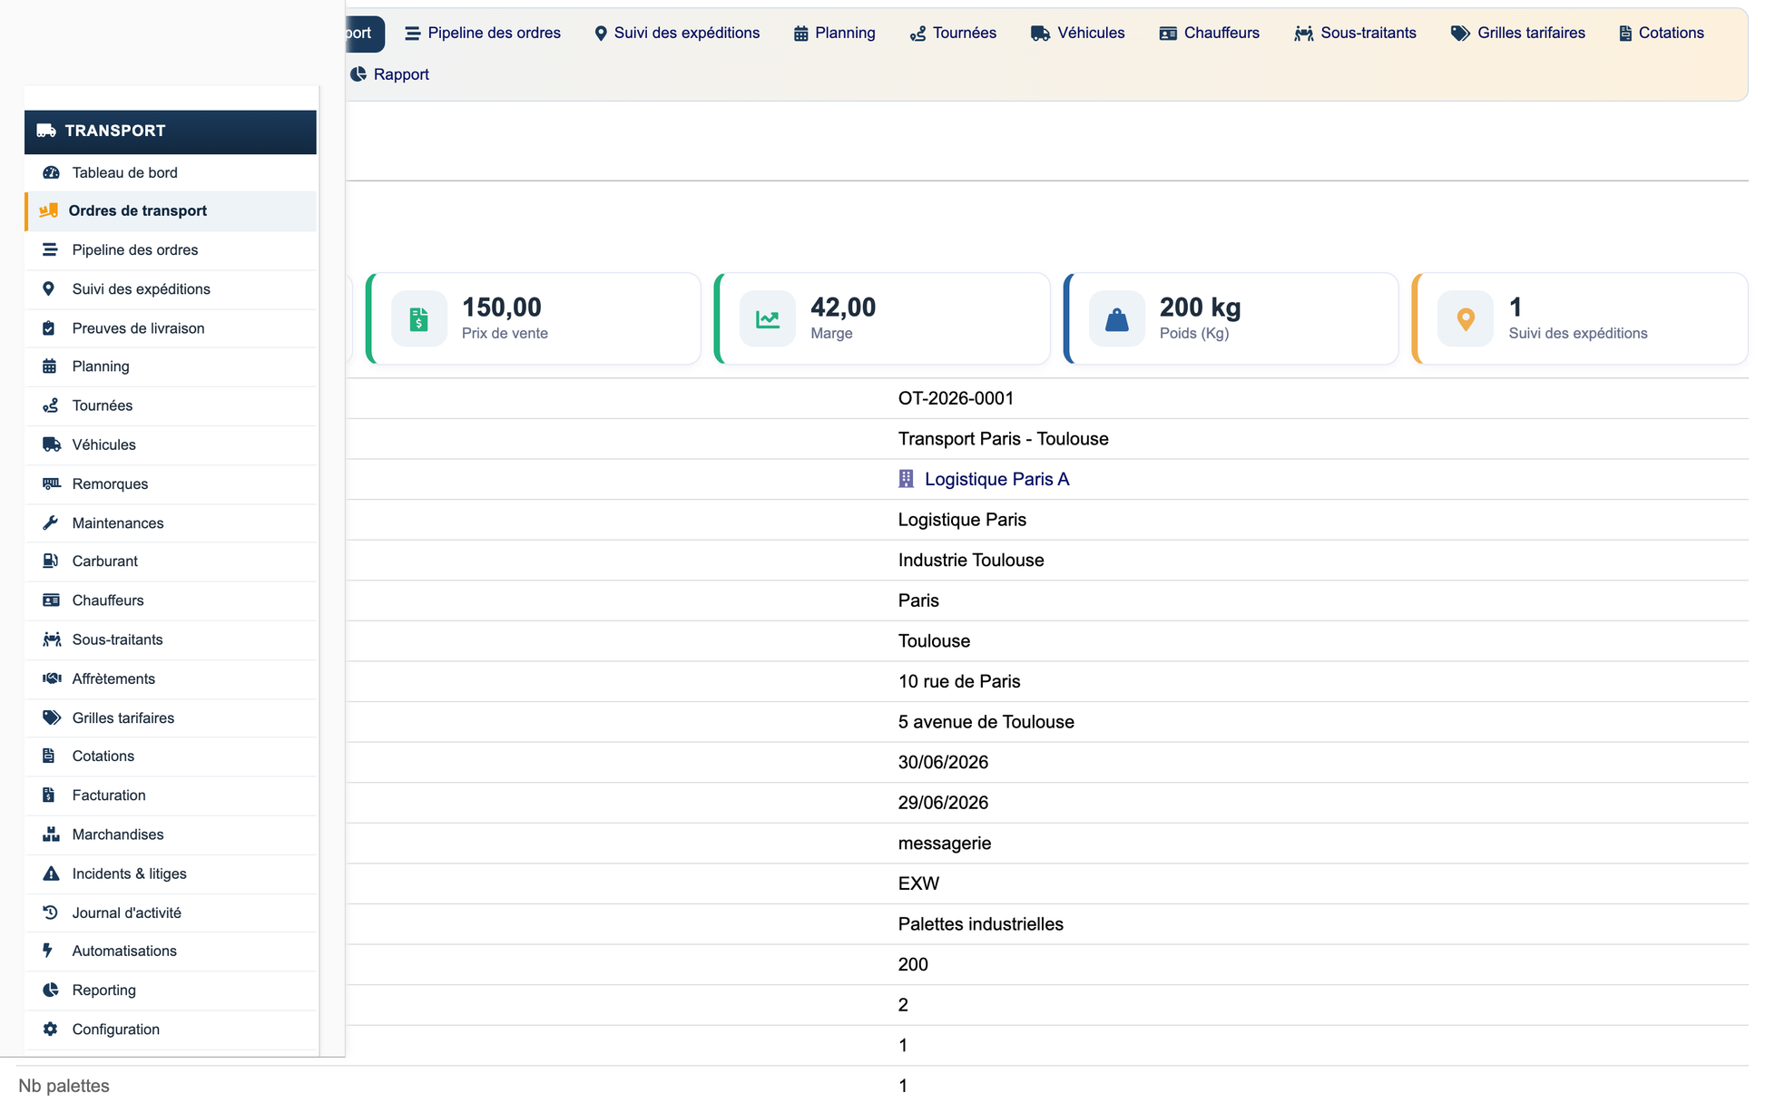Click the Véhicules truck icon in sidebar
Screen dimensions: 1766x1103
coord(51,444)
